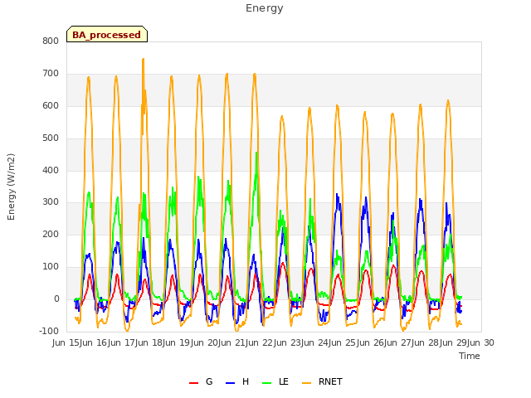Click the Time axis label

[x=470, y=356]
